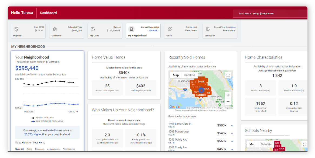The height and width of the screenshot is (158, 315).
Task: Click the $402 median price per sqft tile
Action: (x=141, y=88)
